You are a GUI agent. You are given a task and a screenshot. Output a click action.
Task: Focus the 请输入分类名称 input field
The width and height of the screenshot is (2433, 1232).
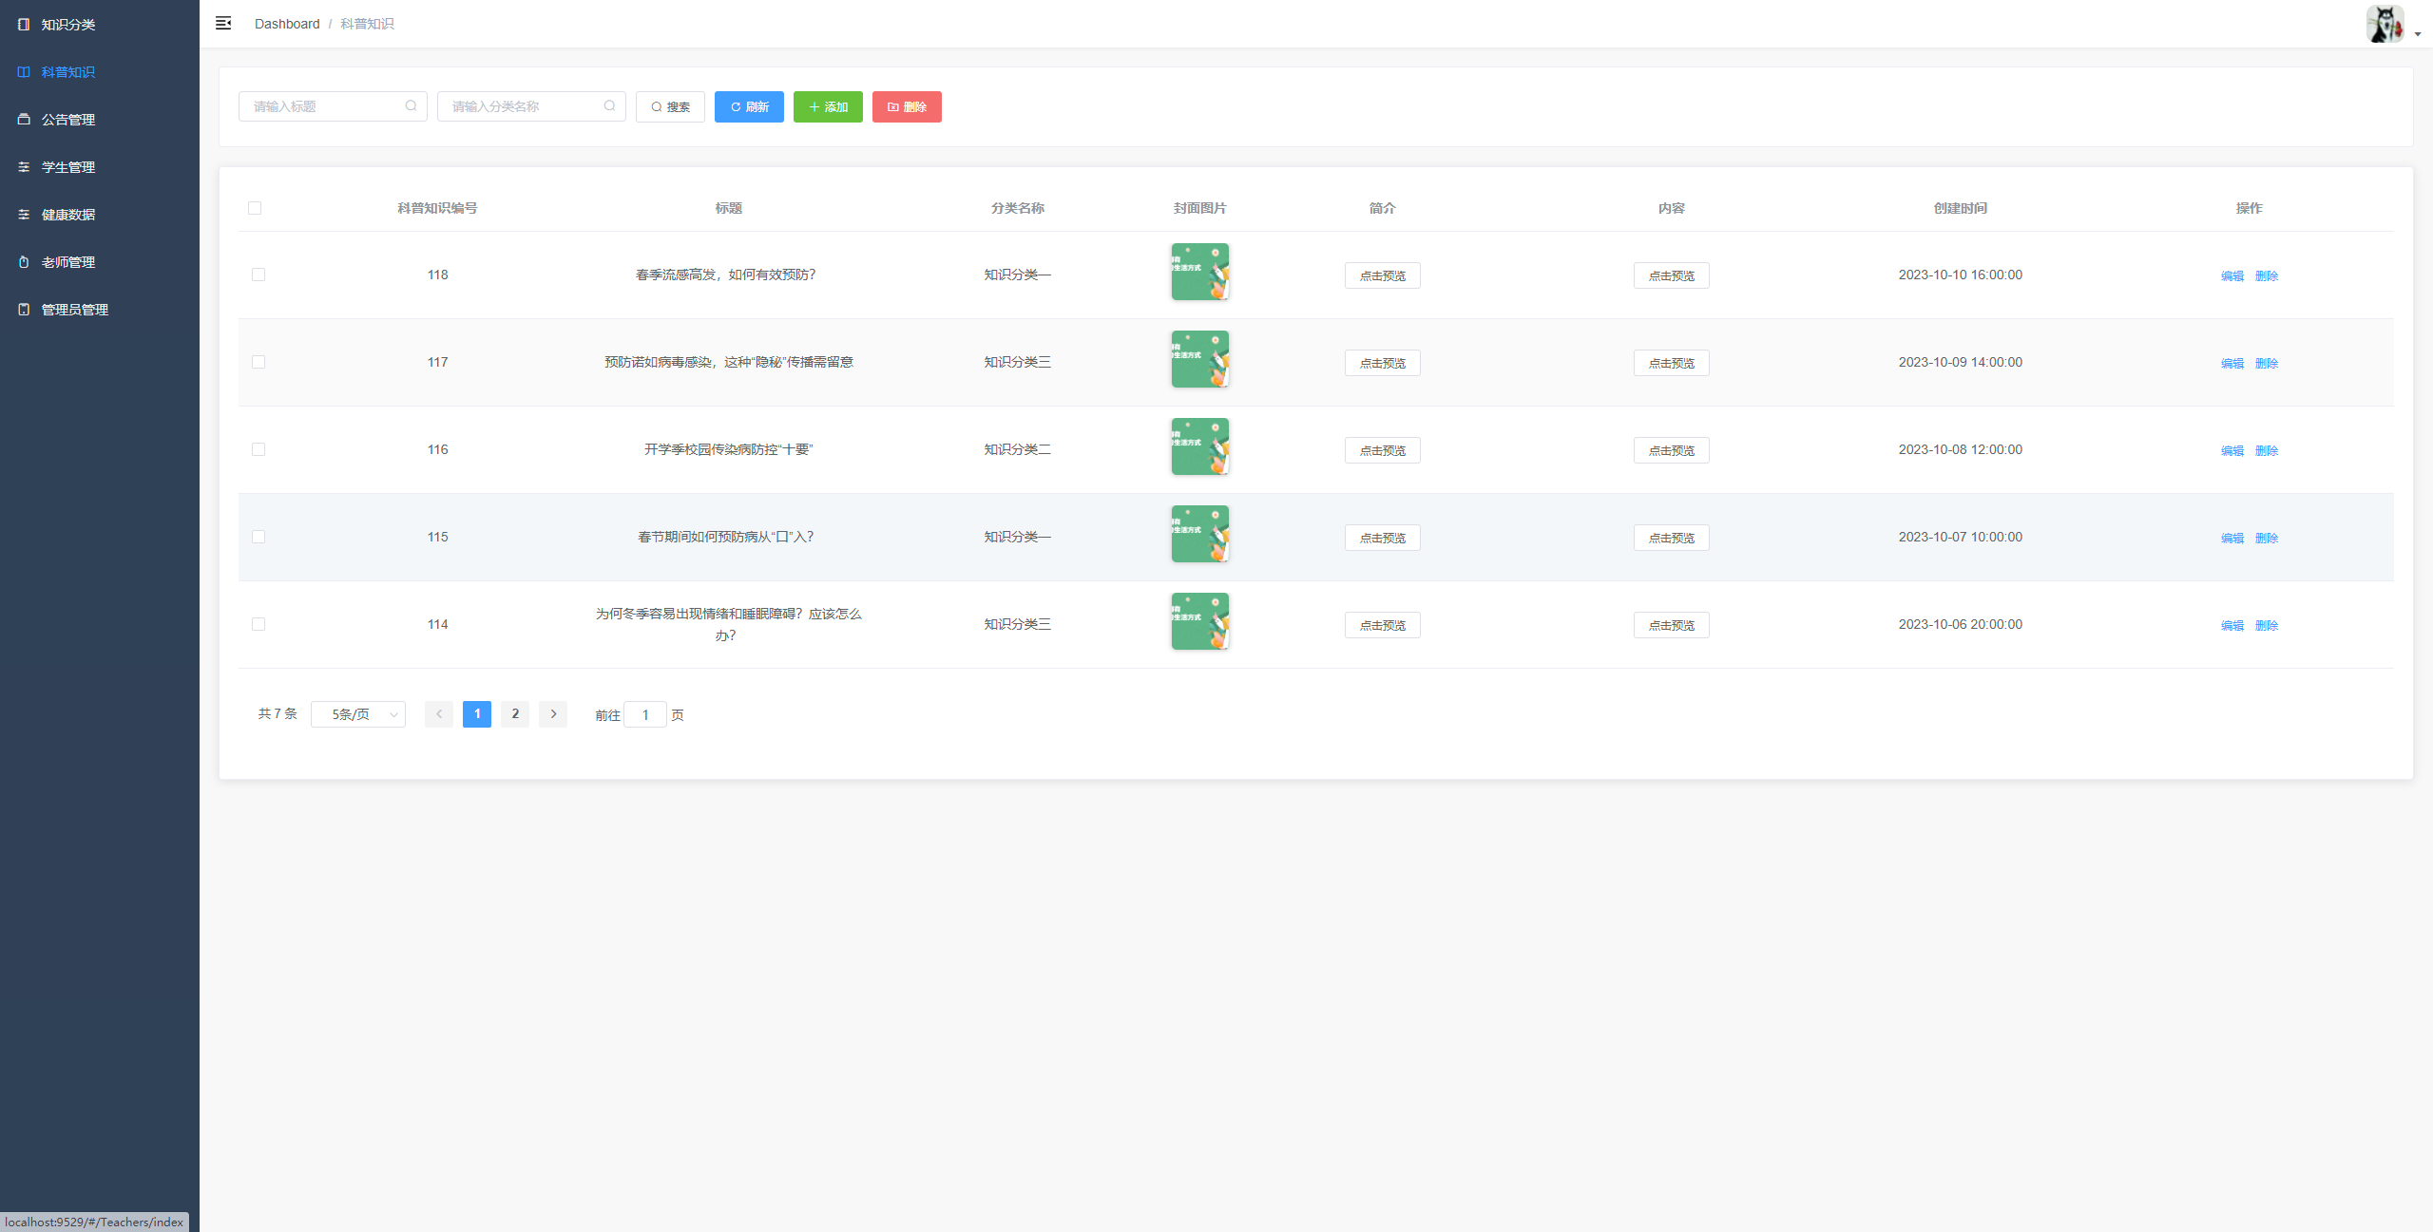click(531, 106)
